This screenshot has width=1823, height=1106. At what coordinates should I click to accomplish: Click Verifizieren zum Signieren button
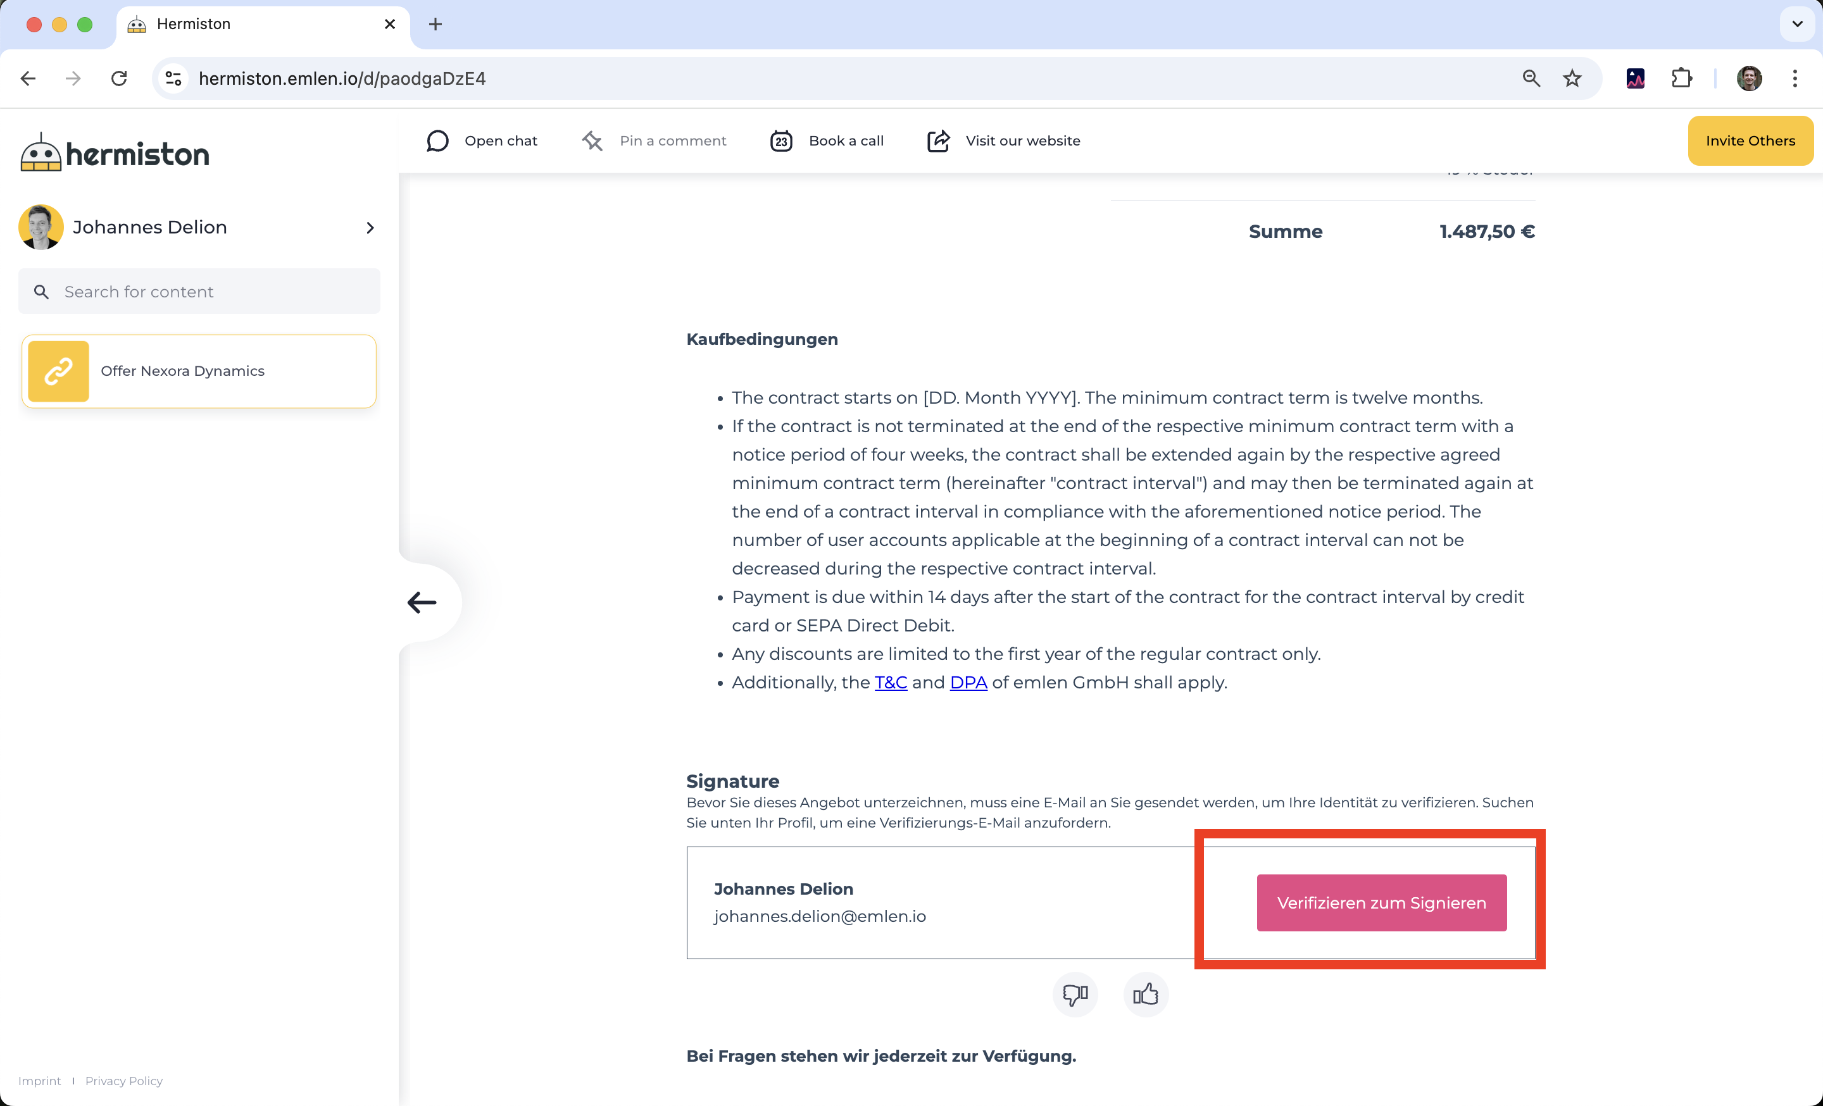(1381, 903)
